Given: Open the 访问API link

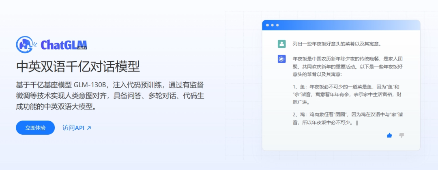Looking at the screenshot, I should click(73, 128).
